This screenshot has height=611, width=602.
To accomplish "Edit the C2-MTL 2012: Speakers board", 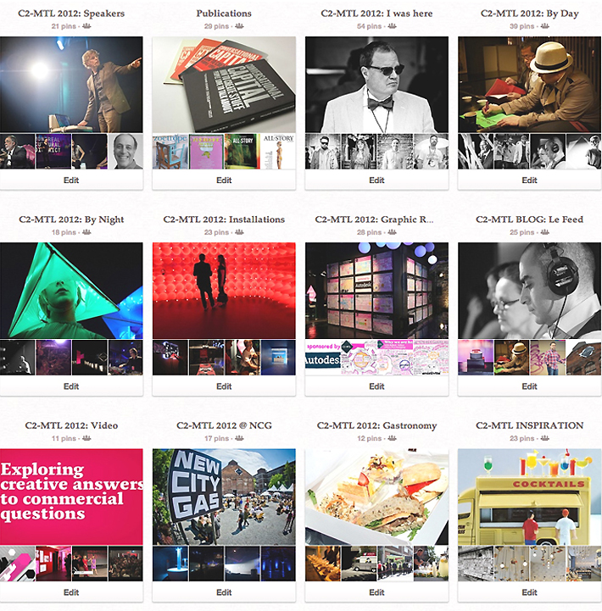I will [x=71, y=180].
